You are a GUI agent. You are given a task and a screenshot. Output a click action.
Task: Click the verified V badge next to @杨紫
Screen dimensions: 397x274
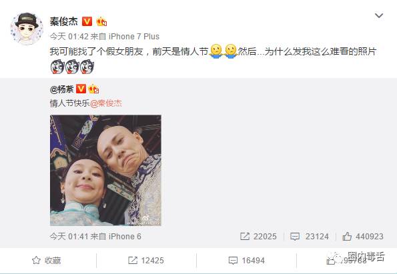pos(81,89)
